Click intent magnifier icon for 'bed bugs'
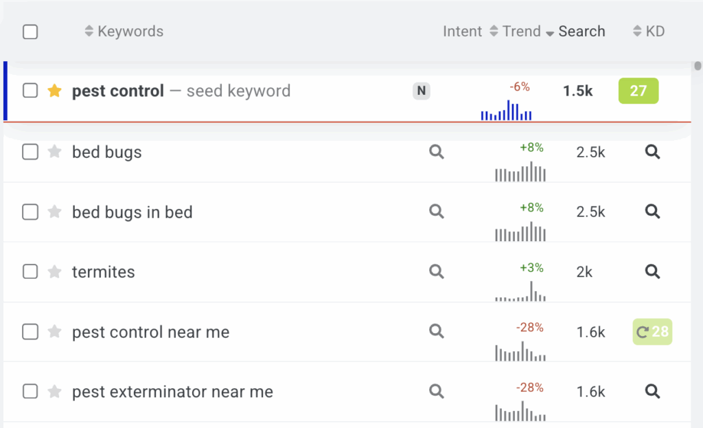703x428 pixels. click(x=437, y=153)
